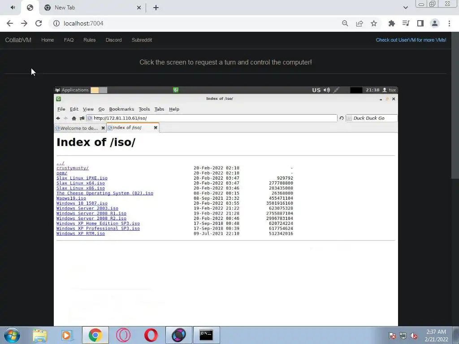Open Chrome's three-dot menu
This screenshot has height=344, width=459.
pyautogui.click(x=449, y=23)
